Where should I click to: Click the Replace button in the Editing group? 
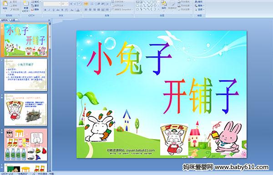click(x=199, y=6)
